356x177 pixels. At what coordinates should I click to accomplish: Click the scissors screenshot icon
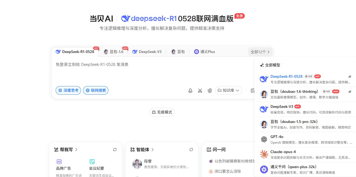tap(200, 91)
